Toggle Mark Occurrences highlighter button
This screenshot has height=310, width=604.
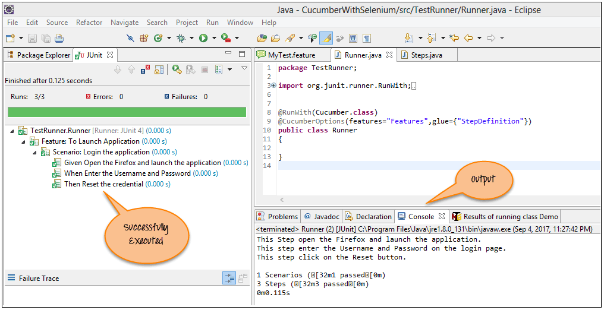326,38
